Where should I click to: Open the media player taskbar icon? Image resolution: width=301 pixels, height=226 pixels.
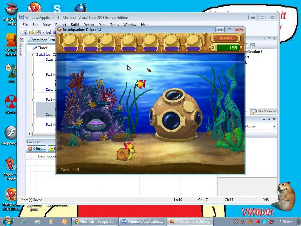click(x=51, y=222)
